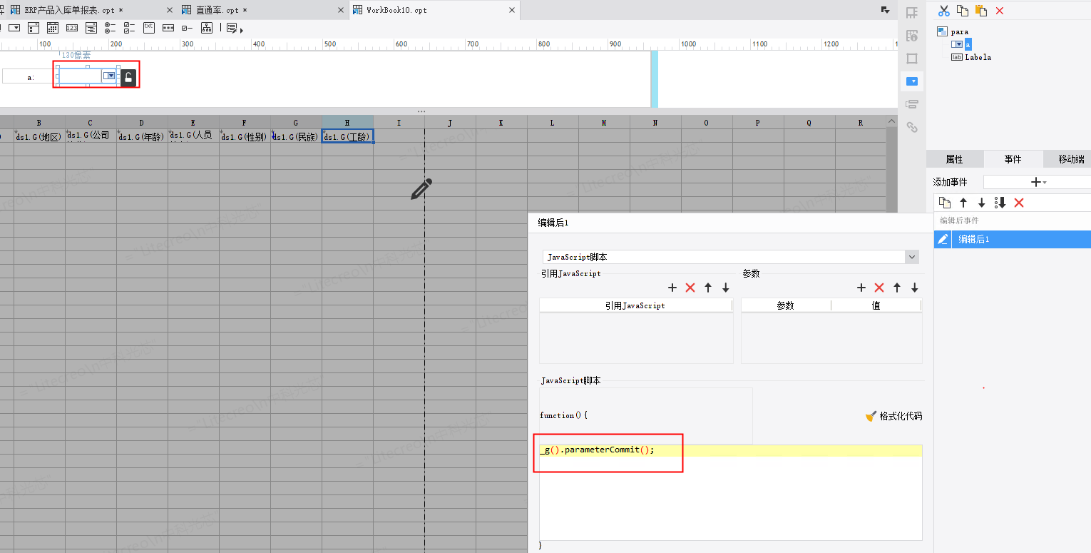Move 引用JavaScript row up
Image resolution: width=1091 pixels, height=553 pixels.
pyautogui.click(x=707, y=288)
